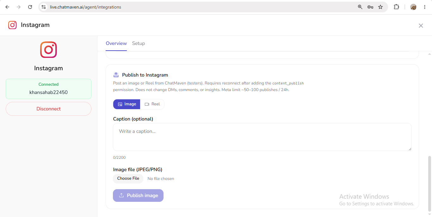Bookmark this page with star icon

click(x=380, y=7)
